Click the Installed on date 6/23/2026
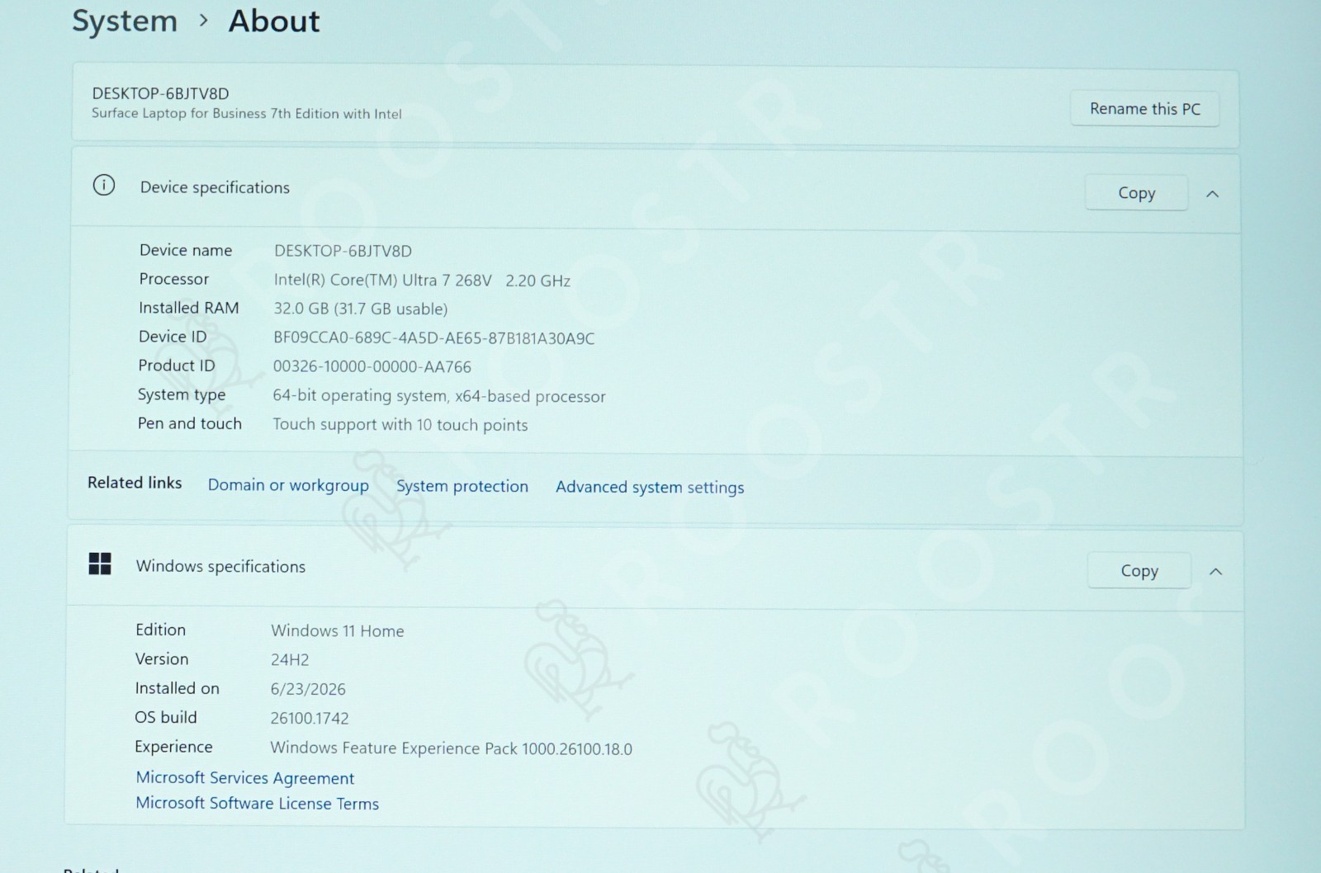1321x873 pixels. pos(308,689)
